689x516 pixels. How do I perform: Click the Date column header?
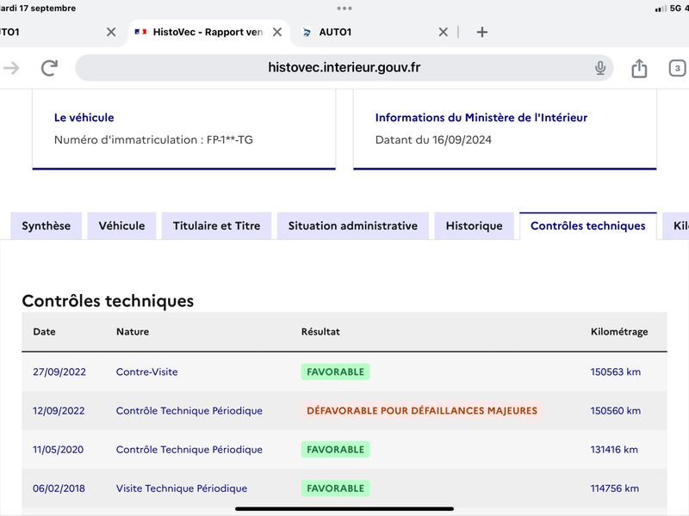45,332
